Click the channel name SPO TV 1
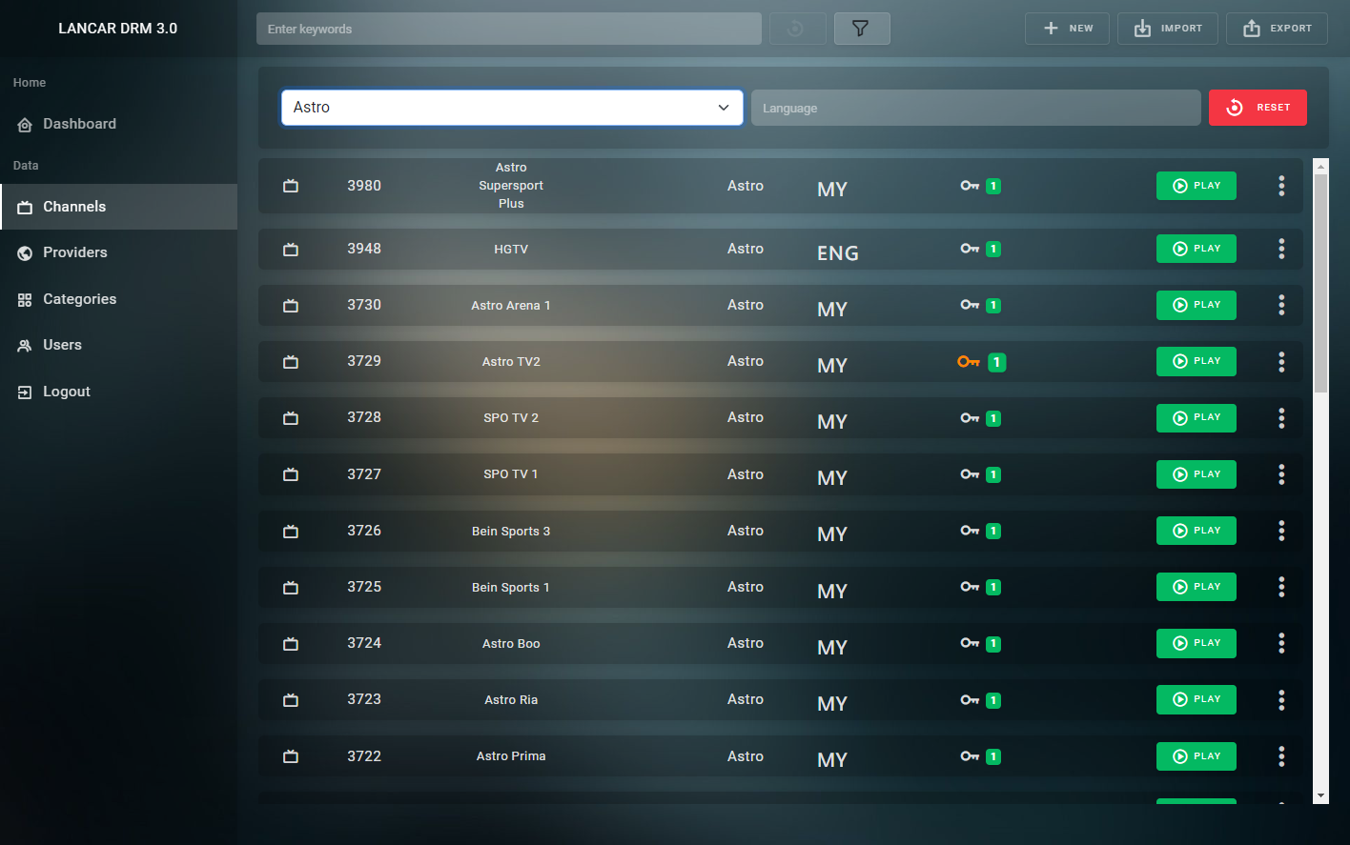The height and width of the screenshot is (845, 1350). (511, 474)
